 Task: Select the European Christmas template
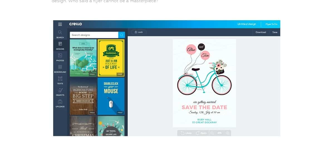point(83,126)
